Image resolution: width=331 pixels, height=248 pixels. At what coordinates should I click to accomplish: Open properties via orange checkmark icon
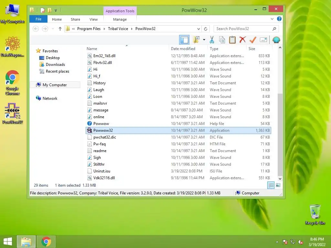(x=253, y=40)
